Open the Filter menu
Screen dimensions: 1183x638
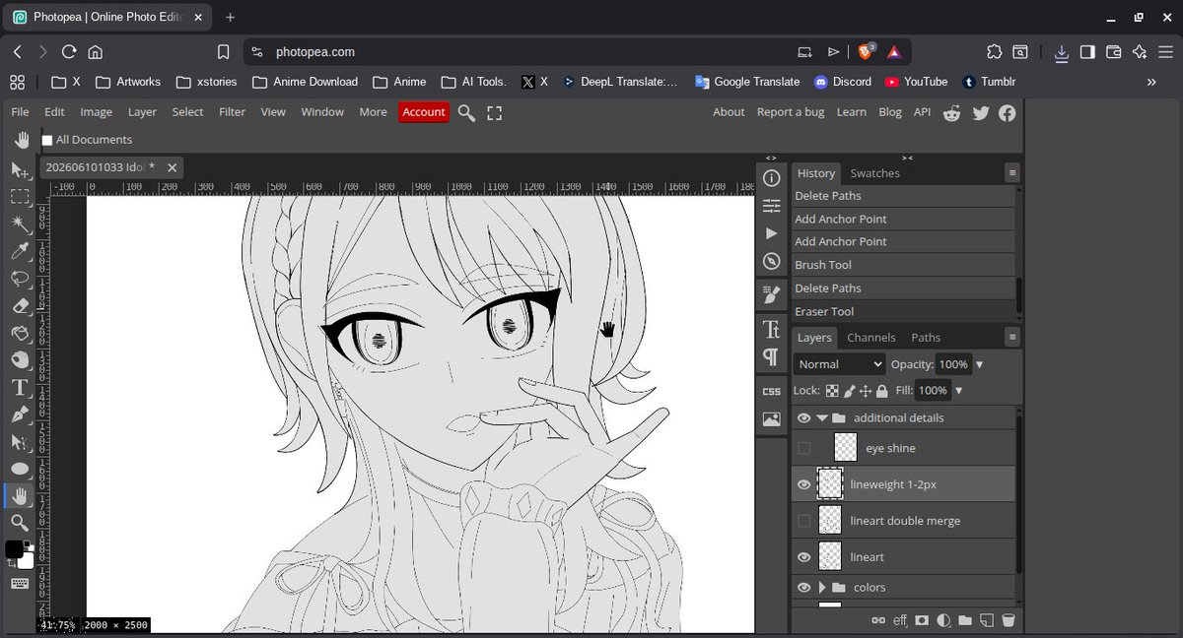click(232, 112)
